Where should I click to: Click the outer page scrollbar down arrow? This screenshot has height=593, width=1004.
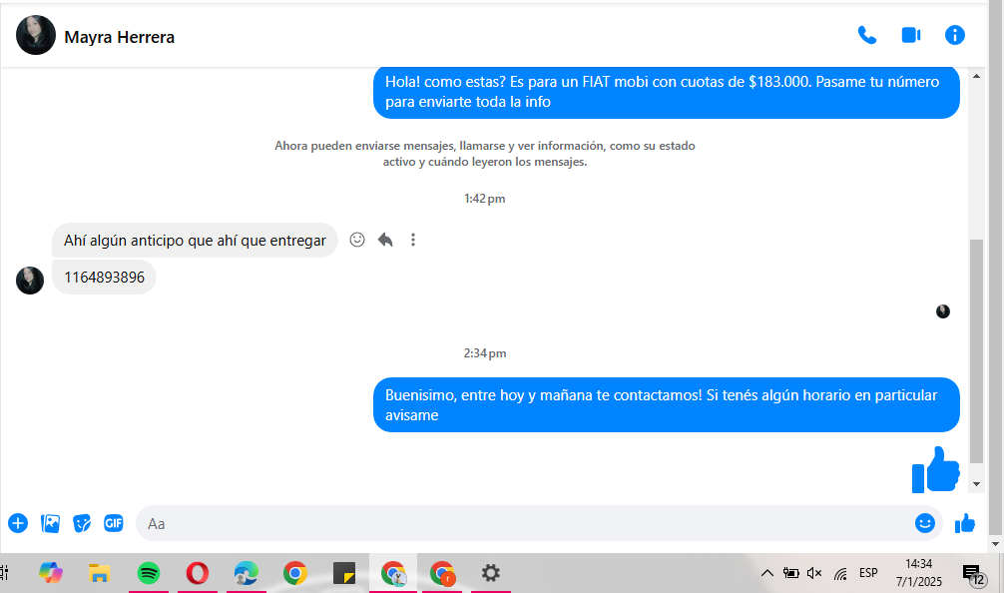click(995, 544)
